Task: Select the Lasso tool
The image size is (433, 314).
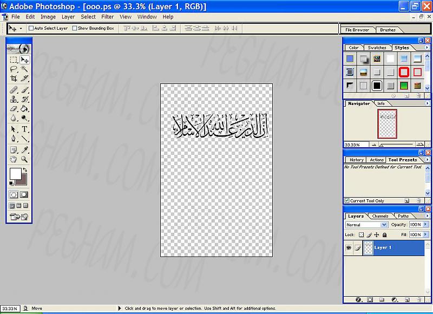Action: tap(14, 69)
